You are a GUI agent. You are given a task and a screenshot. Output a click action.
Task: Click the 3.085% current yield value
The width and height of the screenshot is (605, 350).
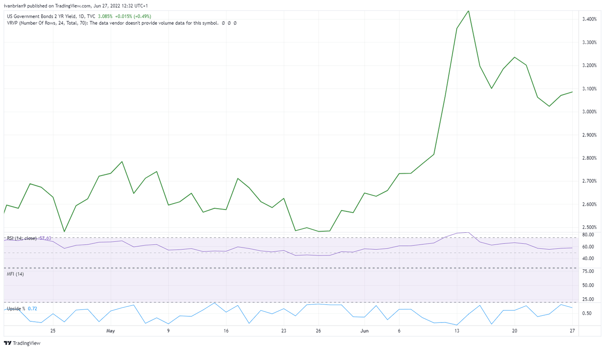[x=105, y=17]
